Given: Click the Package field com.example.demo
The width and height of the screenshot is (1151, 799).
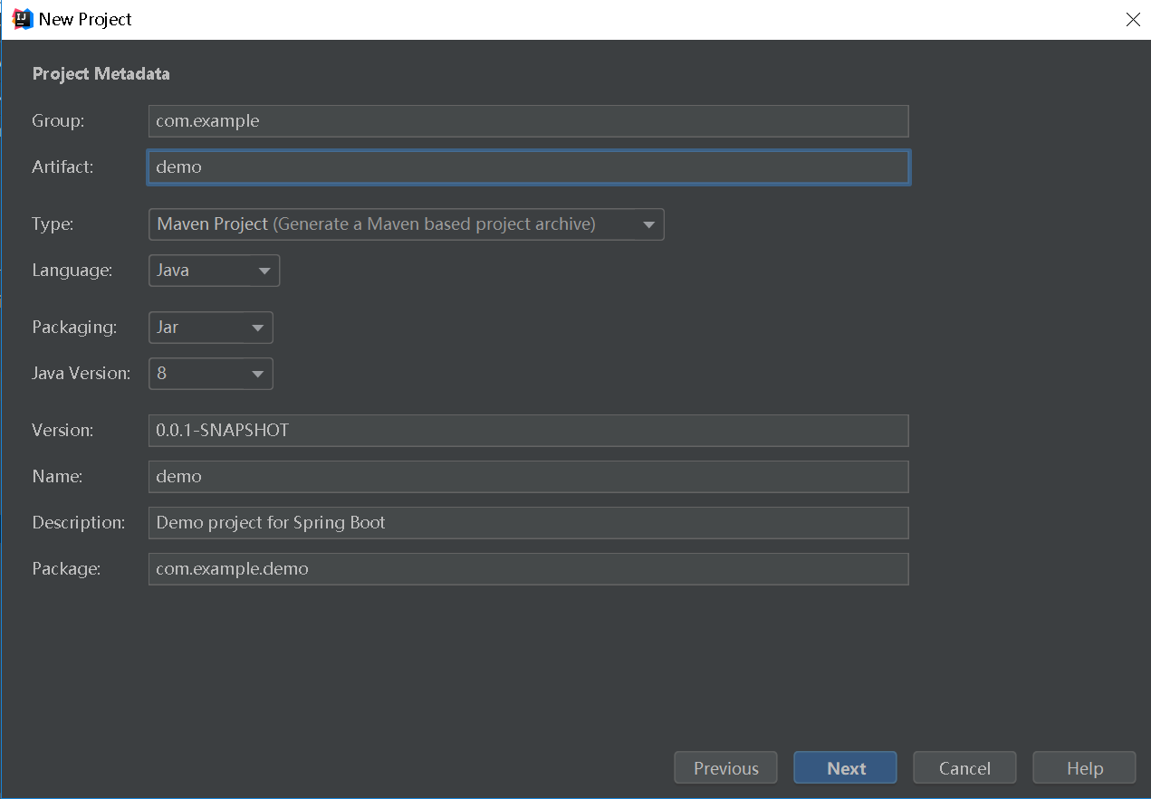Looking at the screenshot, I should (528, 569).
